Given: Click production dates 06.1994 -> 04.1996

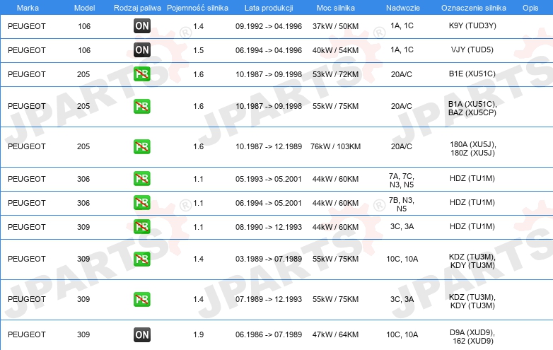Looking at the screenshot, I should coord(269,50).
